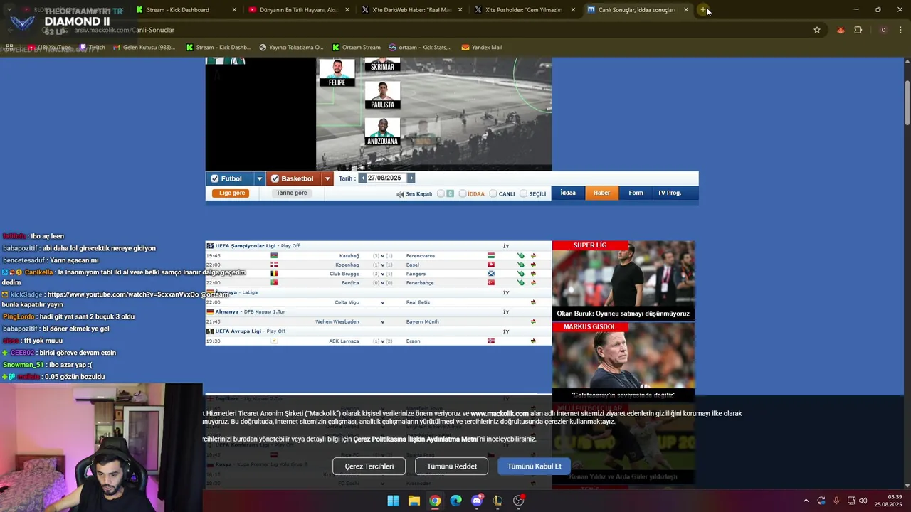The image size is (911, 512).
Task: Open the Form tab
Action: click(x=636, y=193)
